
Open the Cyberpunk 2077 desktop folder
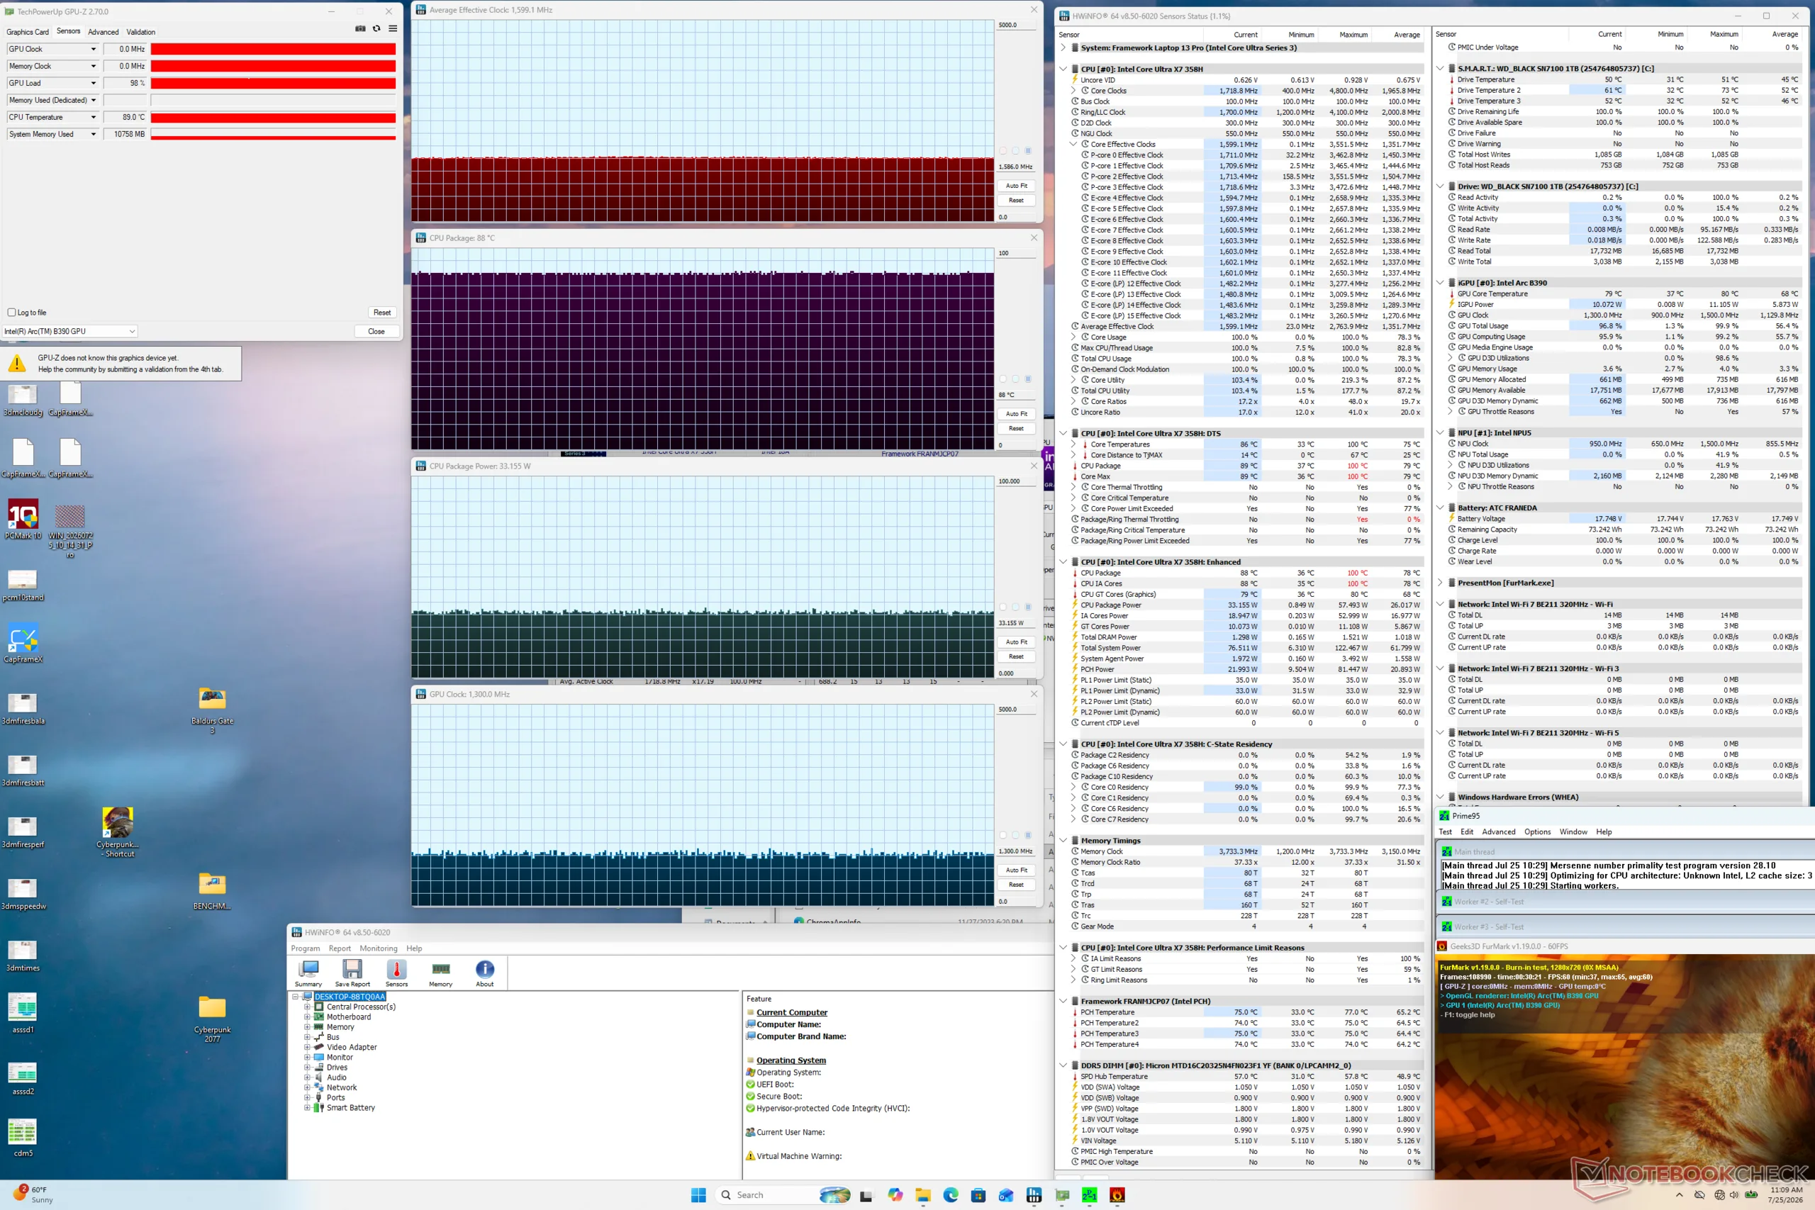pyautogui.click(x=212, y=1018)
